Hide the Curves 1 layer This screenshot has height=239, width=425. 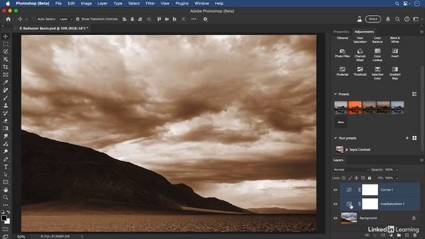[335, 190]
